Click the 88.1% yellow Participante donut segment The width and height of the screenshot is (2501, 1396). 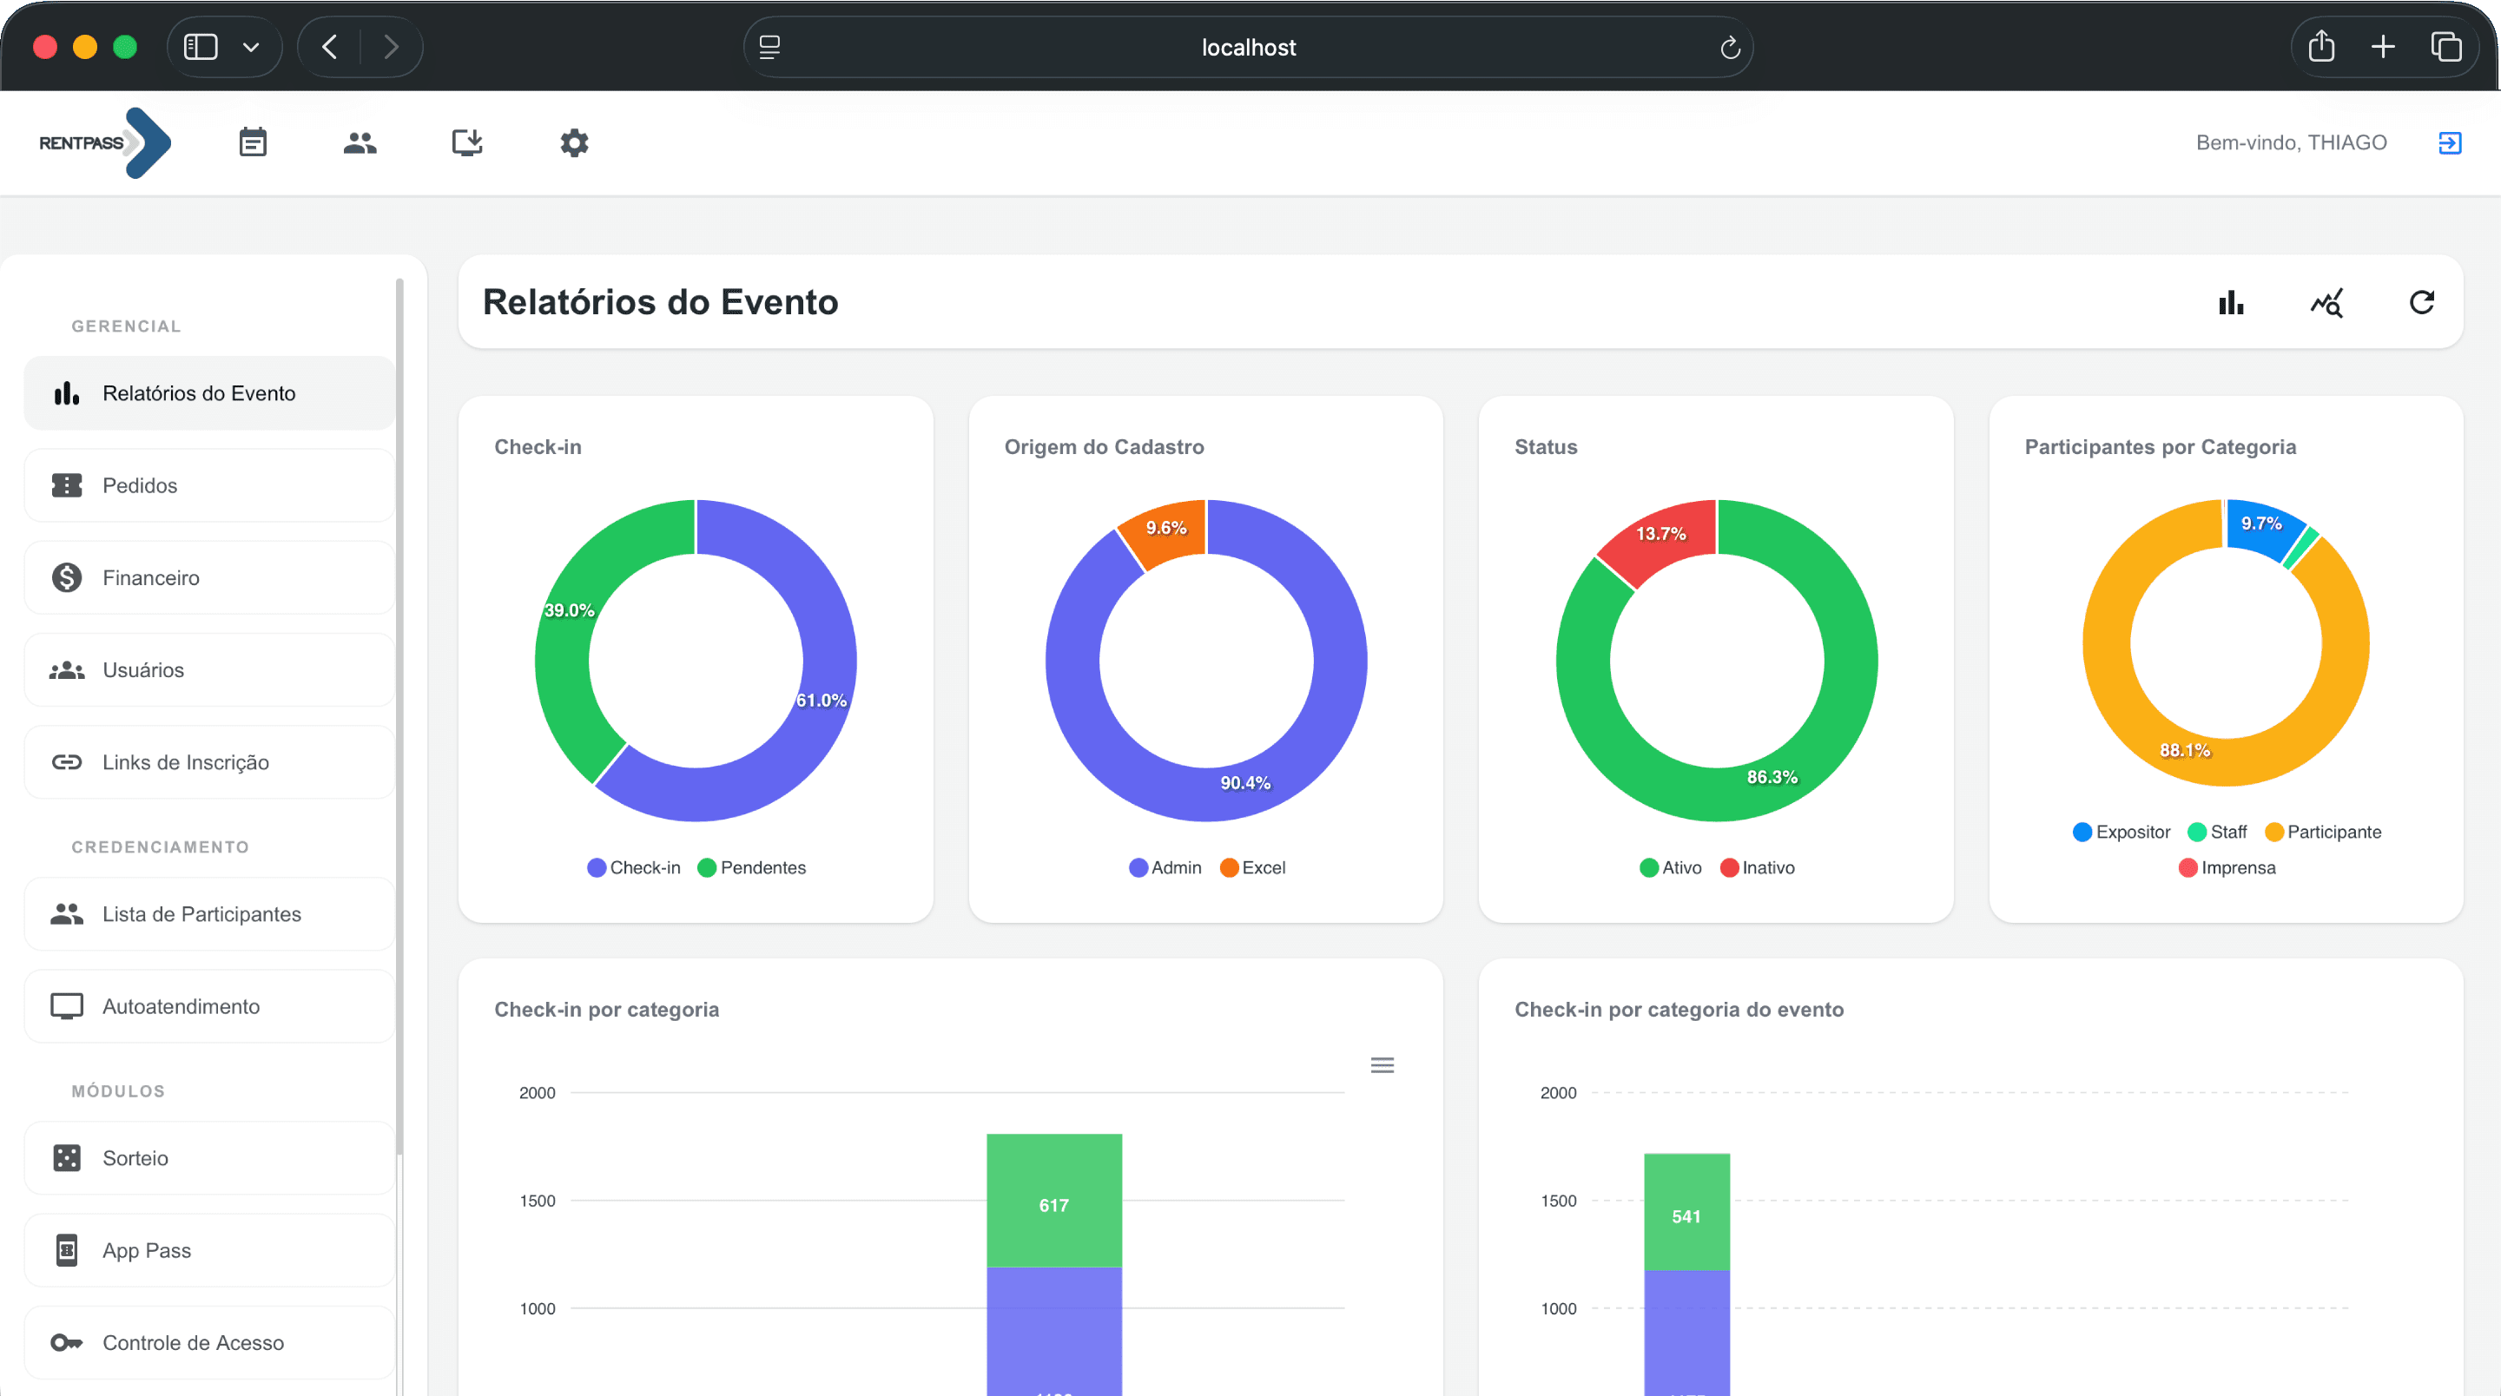[2185, 750]
